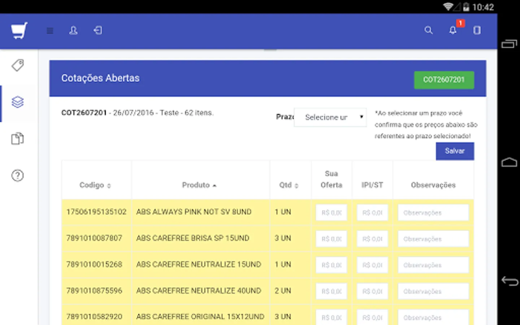This screenshot has width=520, height=325.
Task: Select the stacked layers sidebar icon
Action: (x=18, y=102)
